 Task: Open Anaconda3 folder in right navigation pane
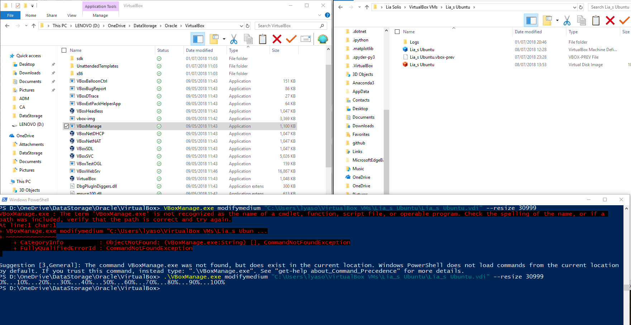tap(363, 83)
